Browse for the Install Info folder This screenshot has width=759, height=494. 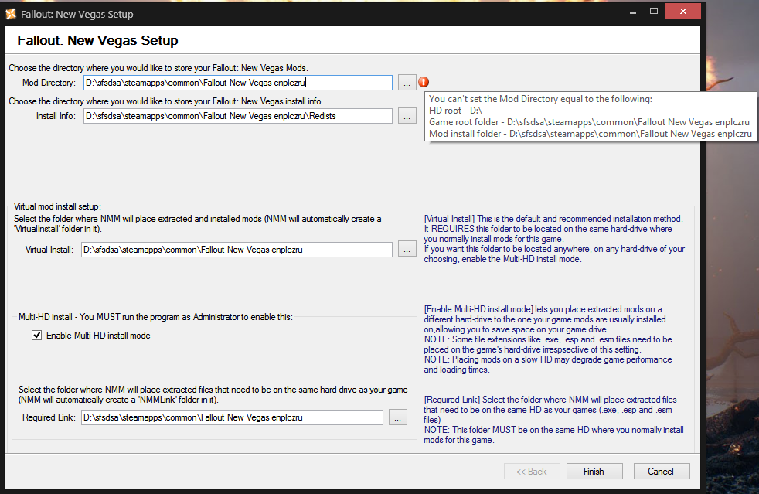coord(407,116)
